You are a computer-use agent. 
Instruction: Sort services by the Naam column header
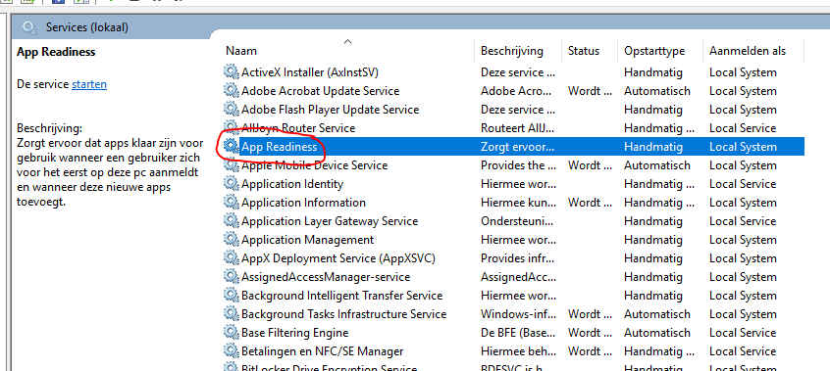pyautogui.click(x=241, y=51)
